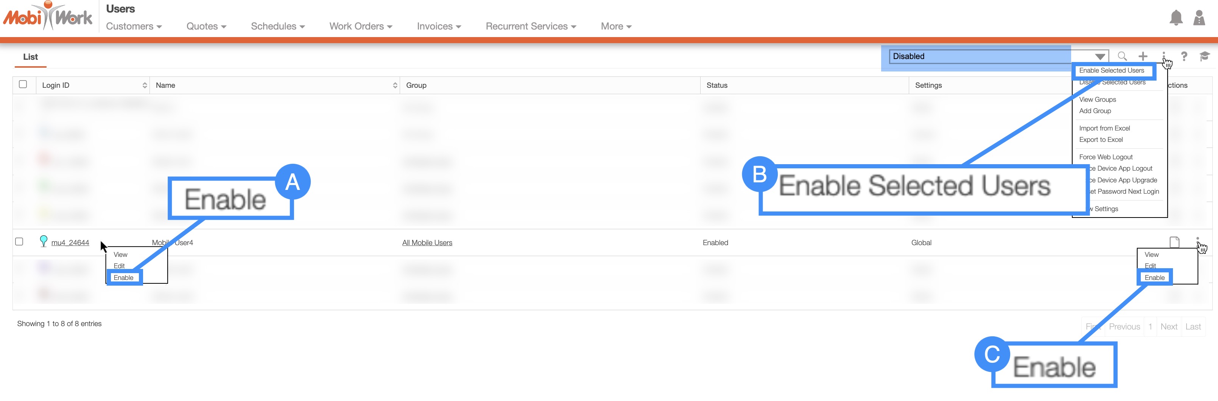Screen dimensions: 1218x401
Task: Add a new user with plus icon
Action: pyautogui.click(x=1143, y=56)
